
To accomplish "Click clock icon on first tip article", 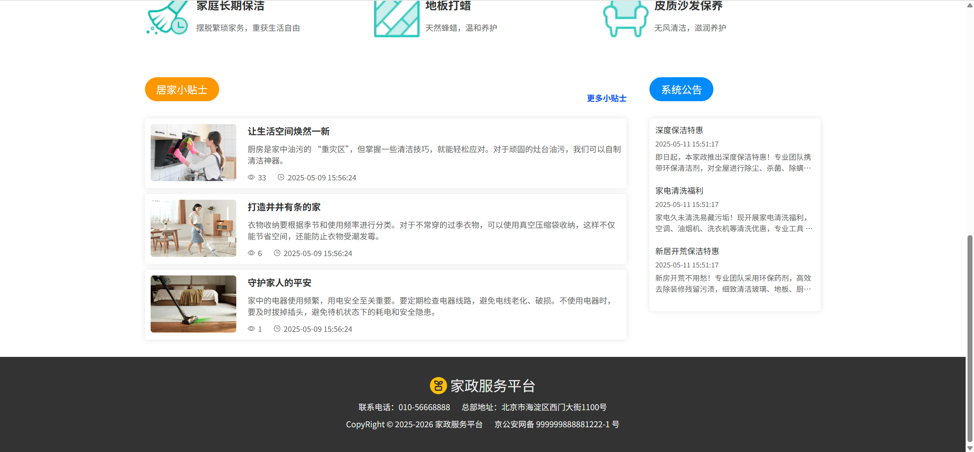I will point(281,177).
